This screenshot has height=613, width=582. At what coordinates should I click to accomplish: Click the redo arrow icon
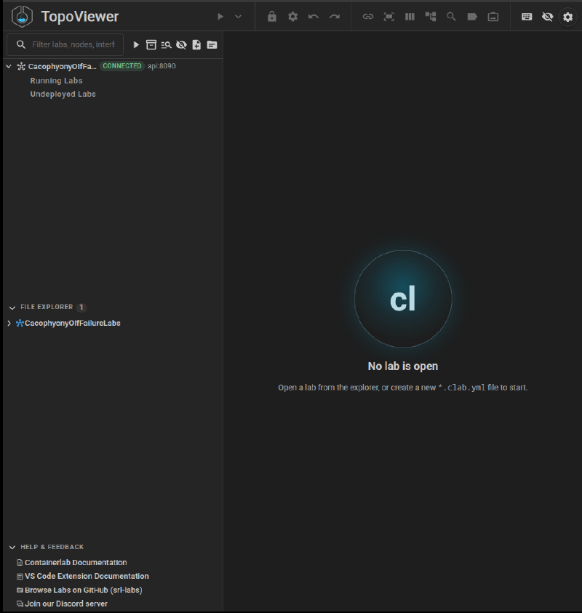click(x=335, y=17)
